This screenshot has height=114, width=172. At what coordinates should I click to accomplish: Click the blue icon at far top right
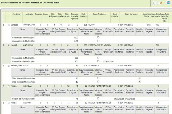tap(168, 3)
